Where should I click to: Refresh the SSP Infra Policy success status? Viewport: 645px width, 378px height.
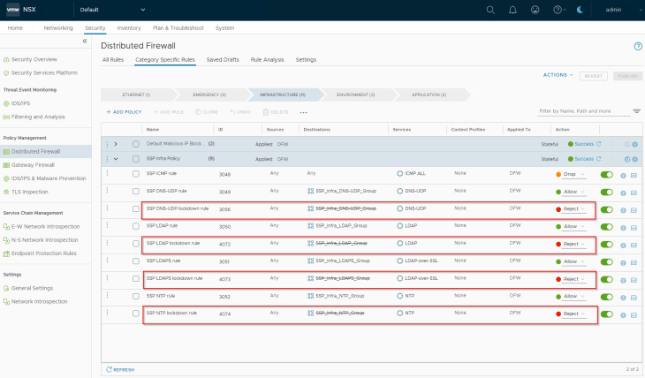coord(599,159)
